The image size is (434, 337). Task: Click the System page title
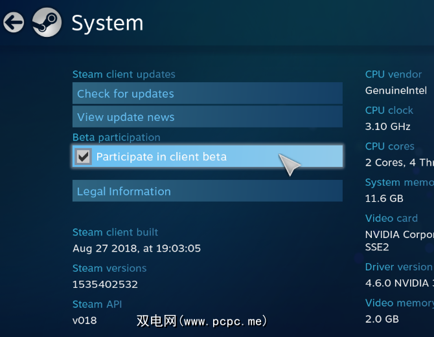point(107,23)
